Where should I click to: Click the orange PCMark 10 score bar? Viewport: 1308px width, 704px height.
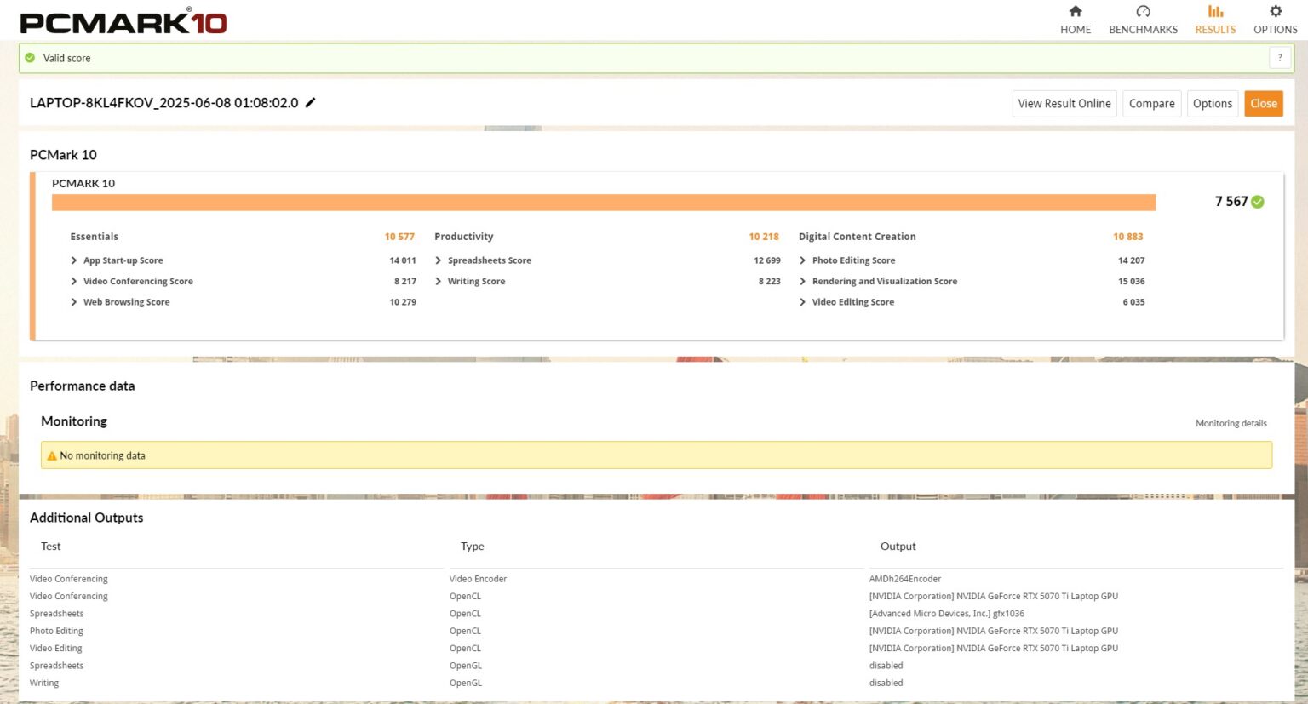[603, 203]
